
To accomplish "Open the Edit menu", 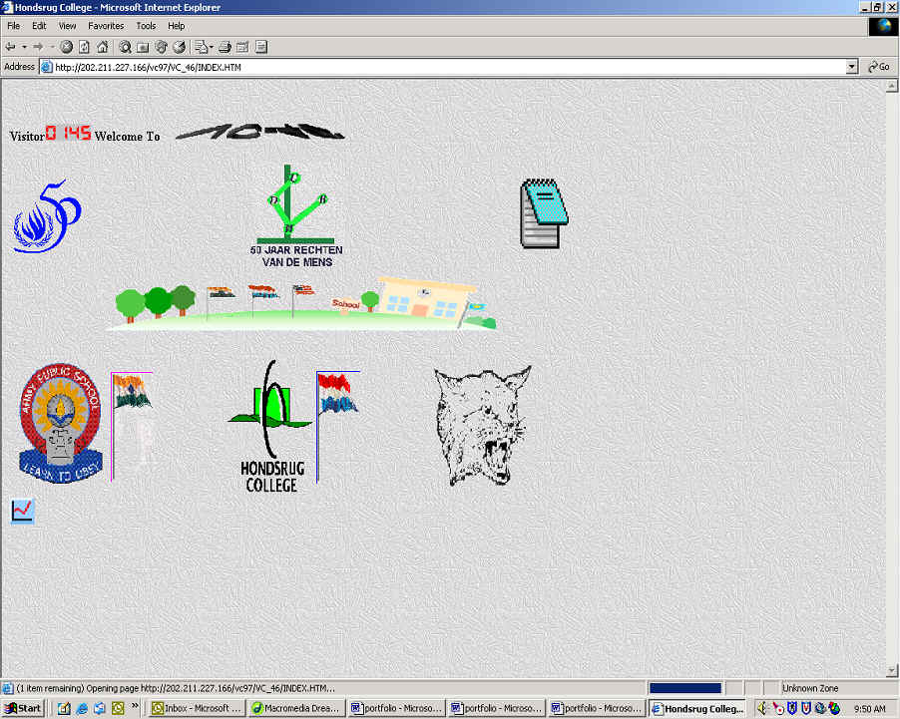I will pyautogui.click(x=39, y=26).
